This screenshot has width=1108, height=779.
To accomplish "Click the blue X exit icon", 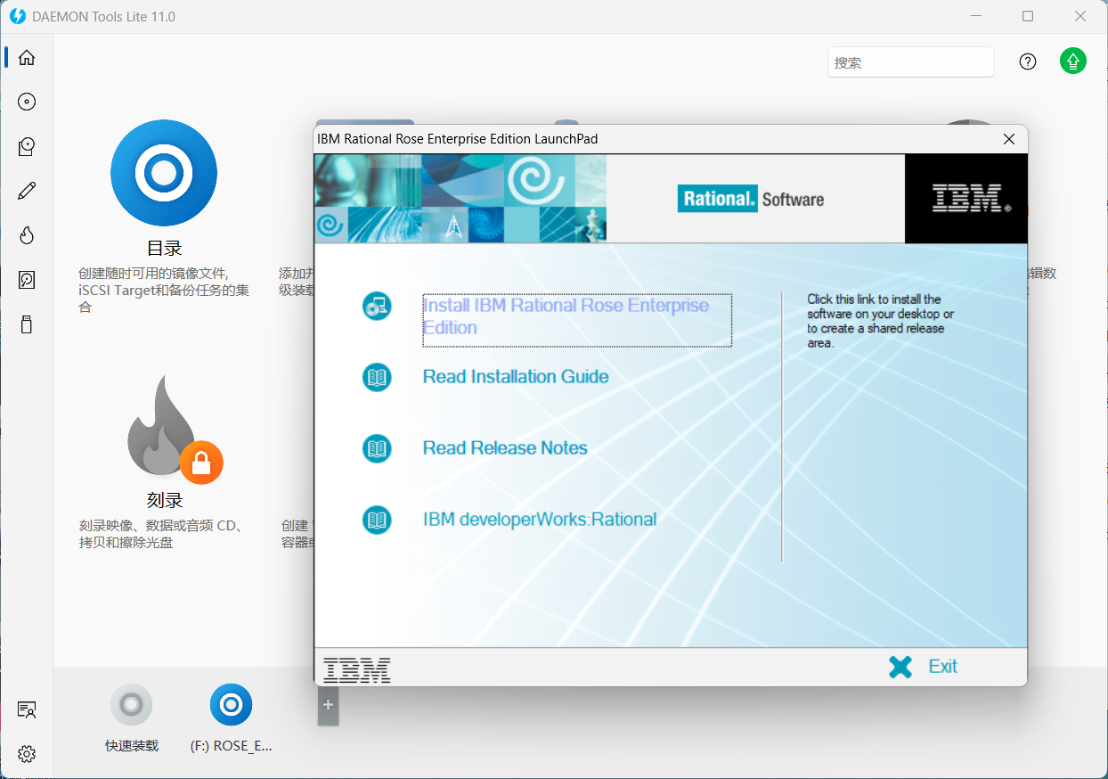I will tap(900, 667).
